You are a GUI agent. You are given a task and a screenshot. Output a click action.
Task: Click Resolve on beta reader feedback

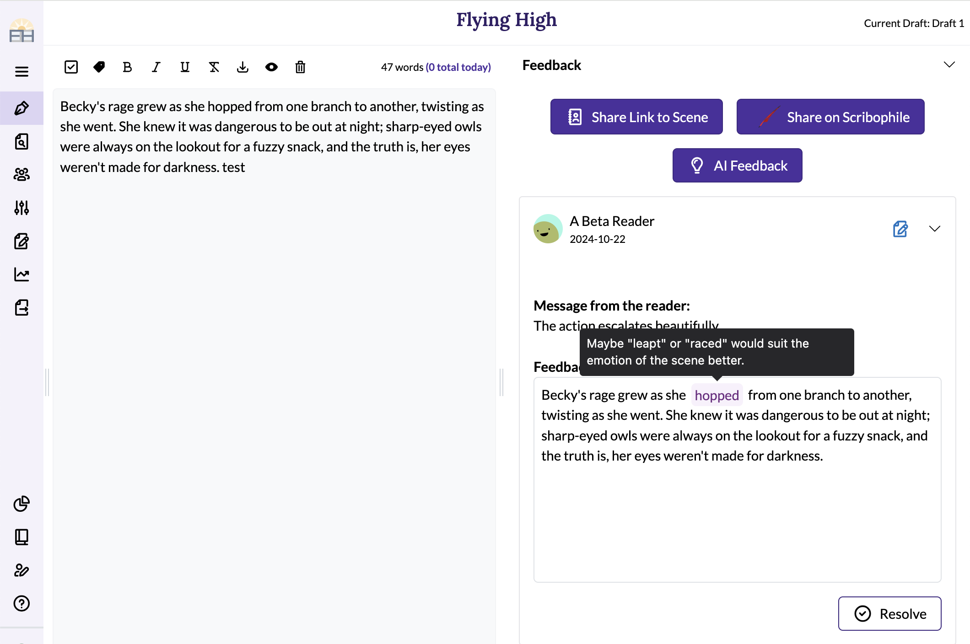tap(889, 613)
